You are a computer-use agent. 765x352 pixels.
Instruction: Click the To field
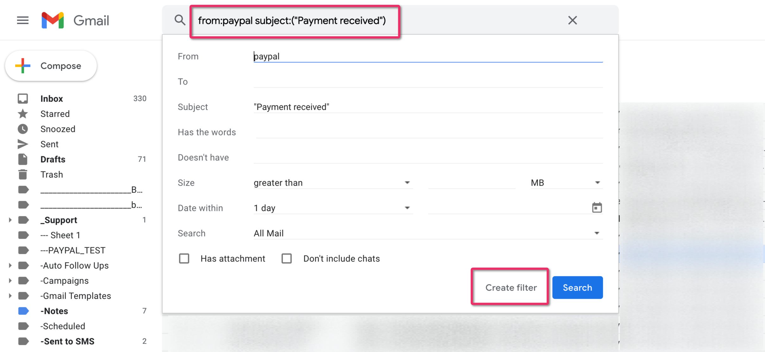(428, 82)
